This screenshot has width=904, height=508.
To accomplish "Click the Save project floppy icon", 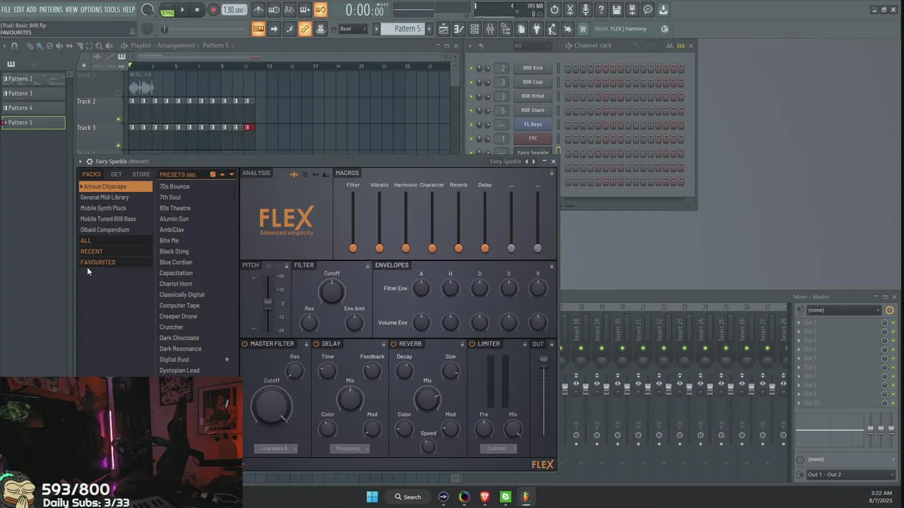I will click(x=617, y=10).
